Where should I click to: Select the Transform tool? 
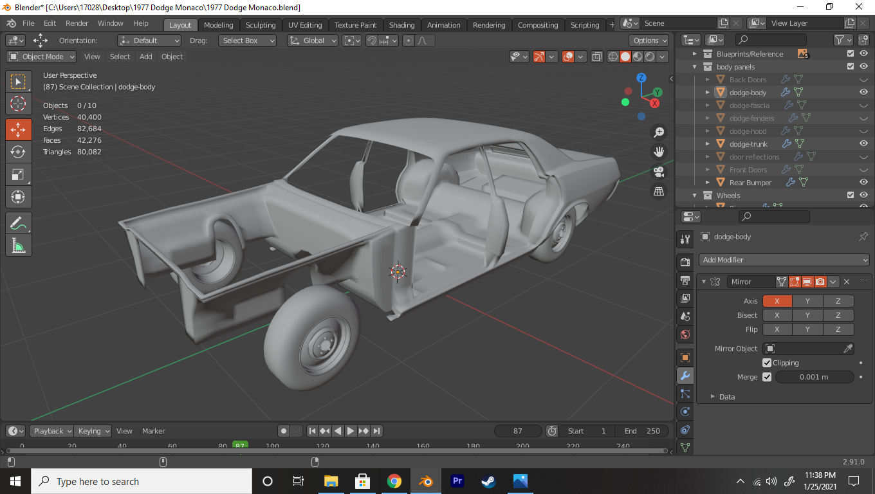click(18, 197)
